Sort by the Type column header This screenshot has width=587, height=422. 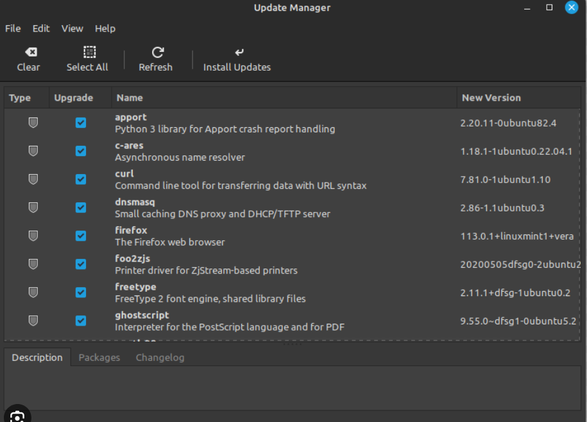26,98
